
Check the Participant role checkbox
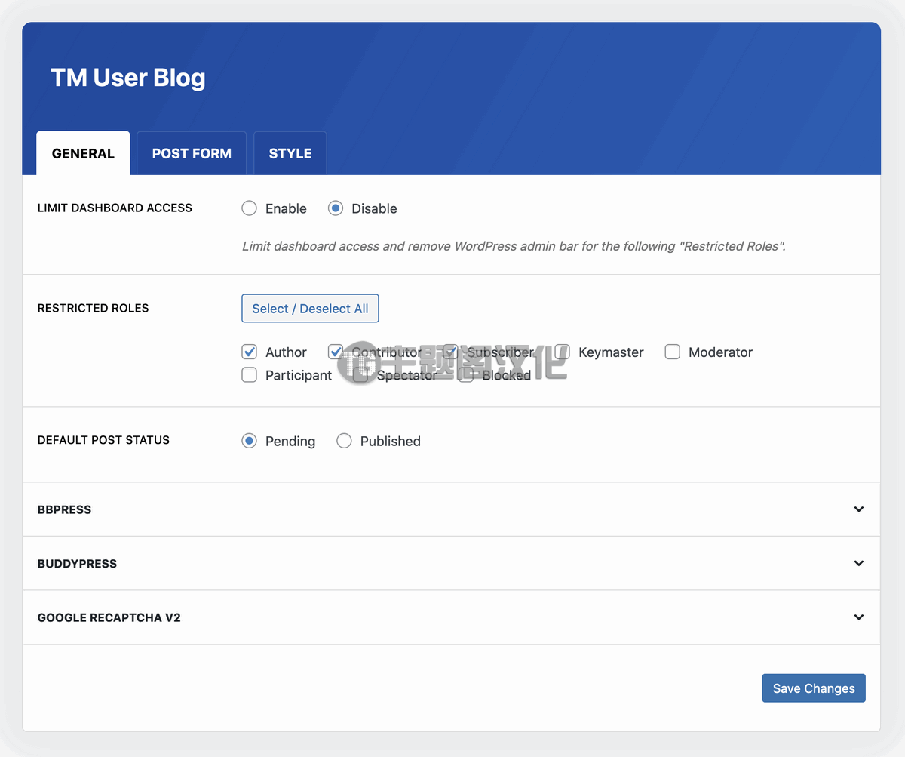(250, 374)
